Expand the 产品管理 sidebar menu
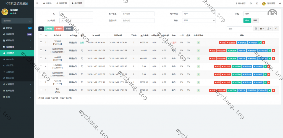 point(17,84)
